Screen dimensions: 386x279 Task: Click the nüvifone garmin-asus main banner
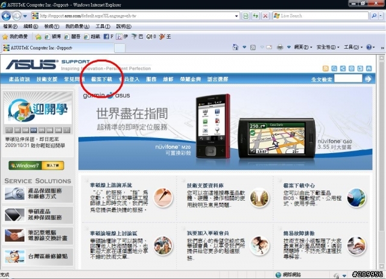(x=225, y=128)
